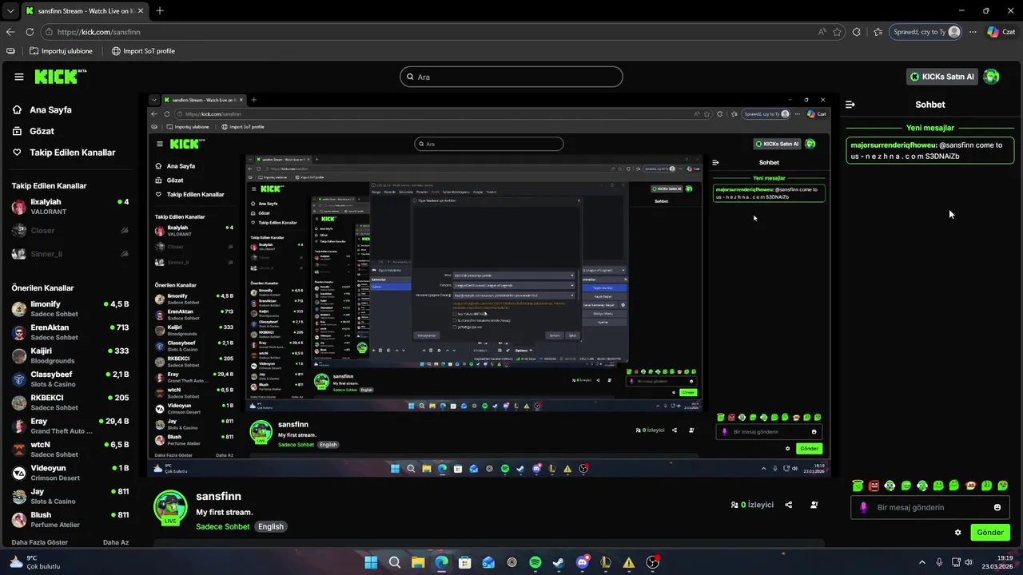Click the KICKs Satın Al button
The width and height of the screenshot is (1023, 575).
(942, 77)
